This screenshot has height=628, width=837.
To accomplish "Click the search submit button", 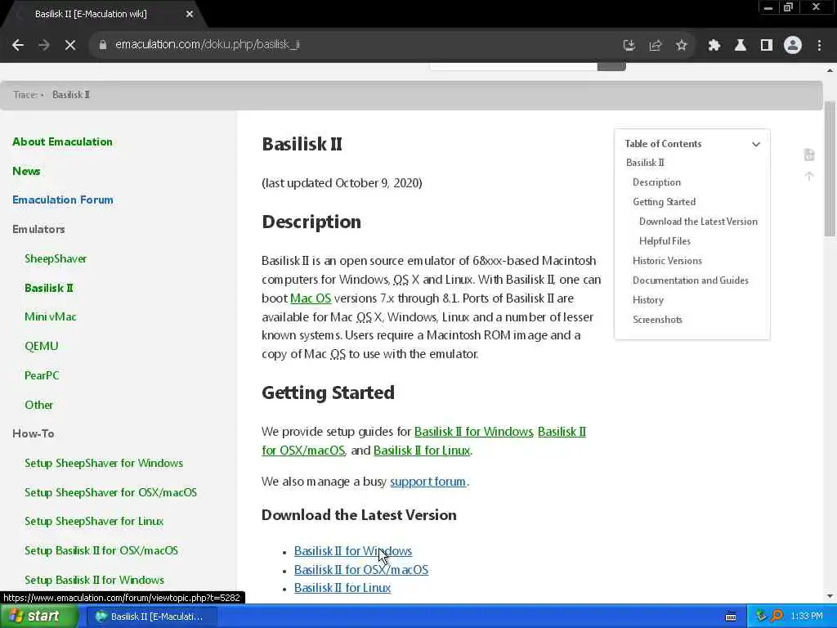I will [x=611, y=67].
